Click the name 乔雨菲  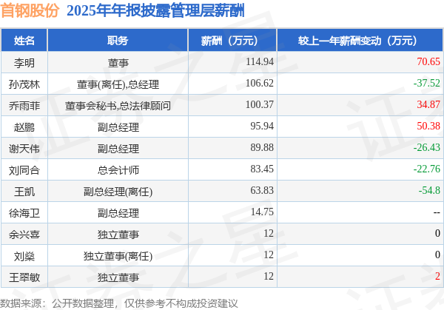[x=24, y=106]
